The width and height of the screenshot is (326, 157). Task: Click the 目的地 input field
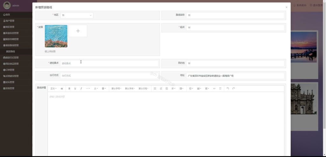[x=235, y=63]
